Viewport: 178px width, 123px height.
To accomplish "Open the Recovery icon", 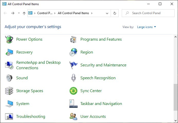I will (x=9, y=52).
